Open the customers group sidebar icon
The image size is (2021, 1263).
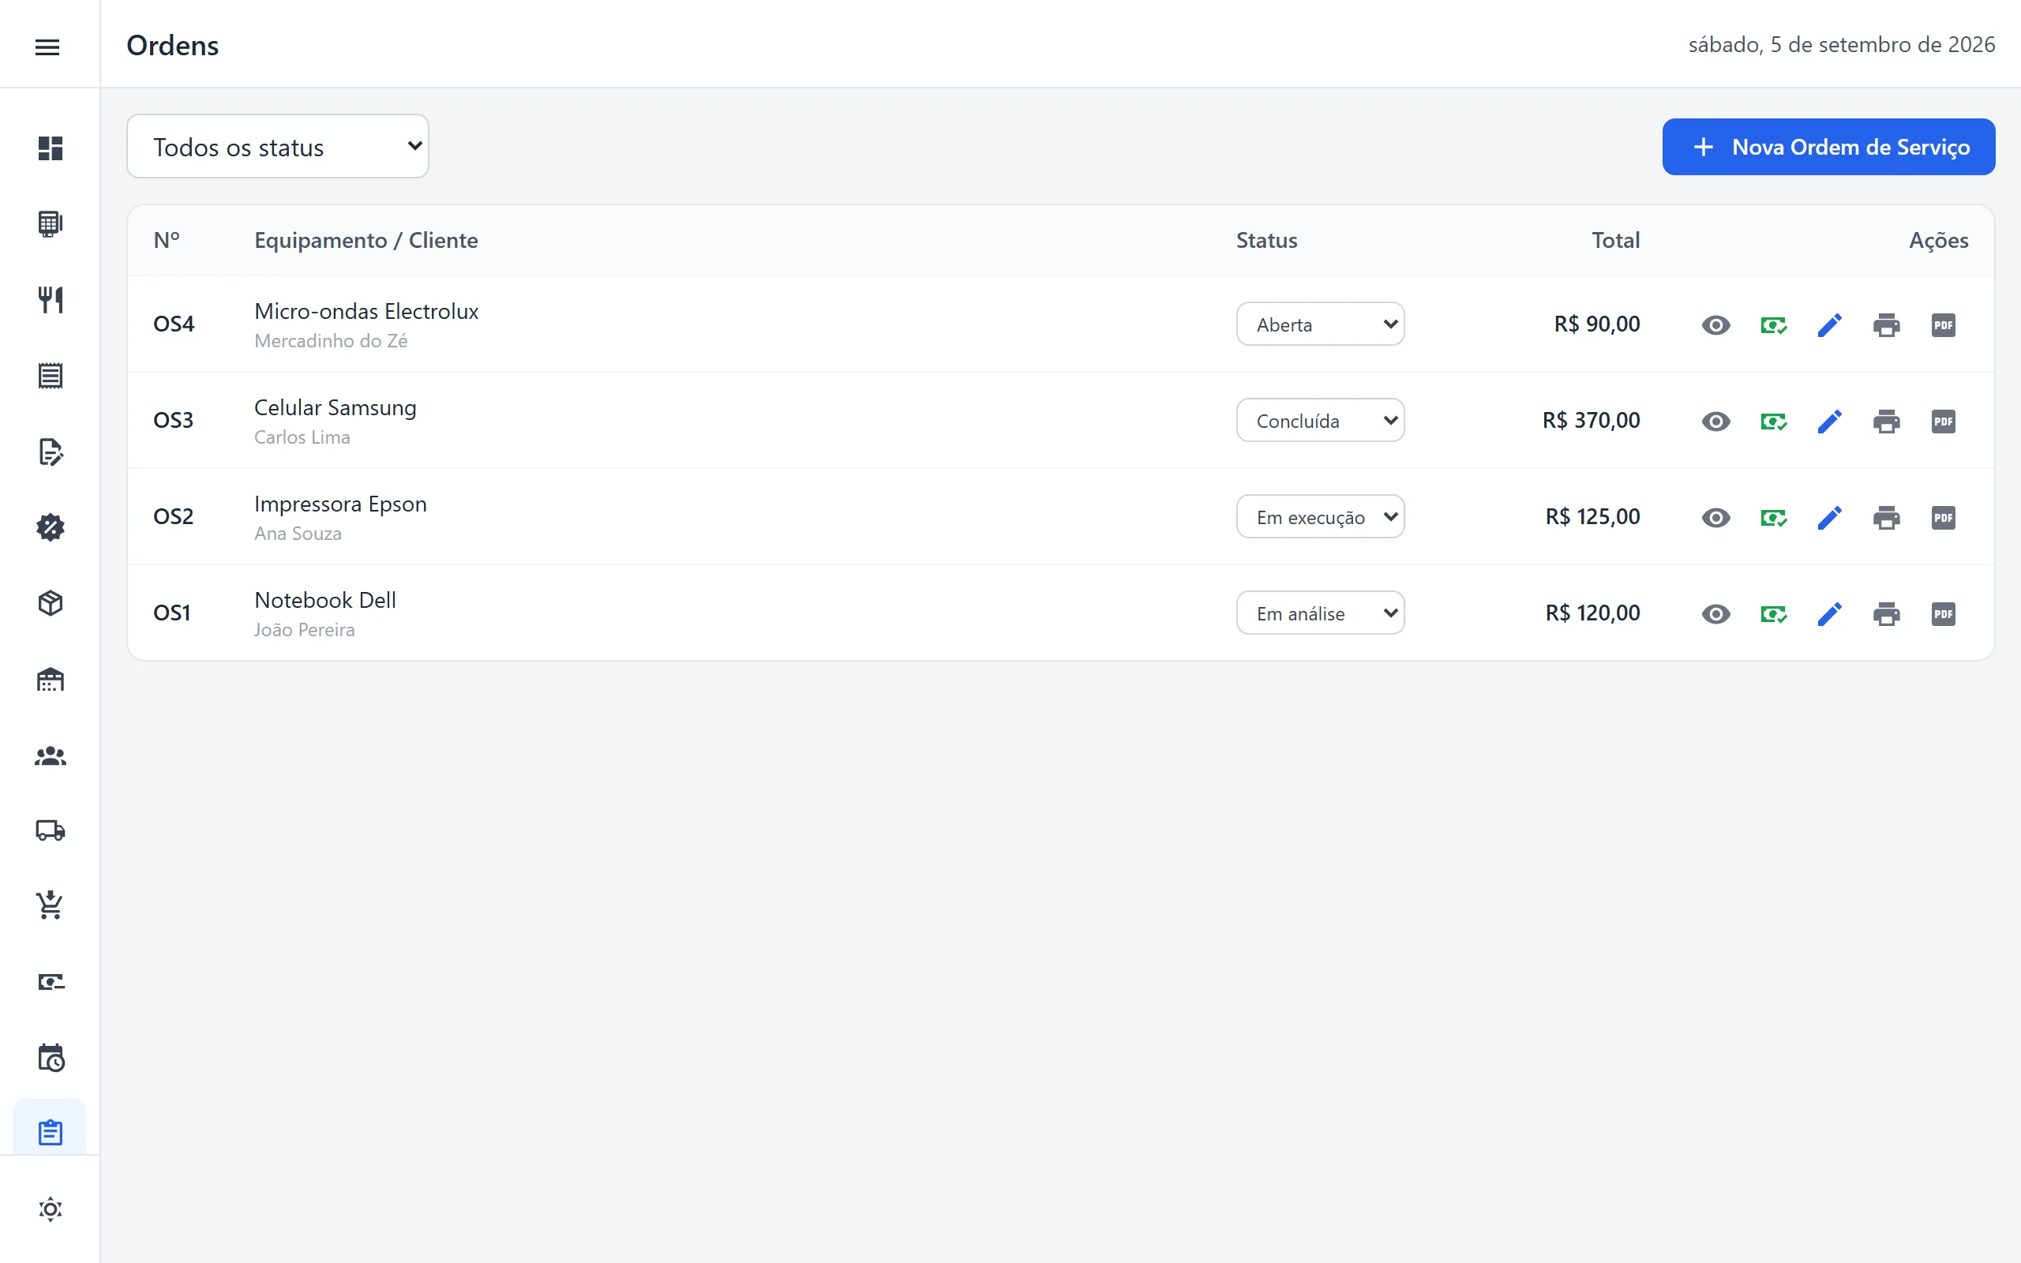tap(50, 755)
